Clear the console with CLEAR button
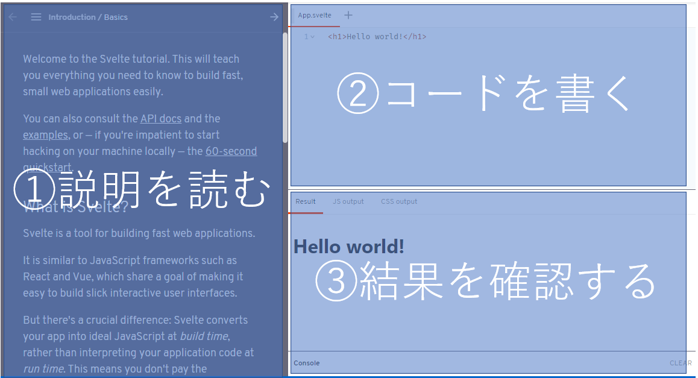This screenshot has width=698, height=378. click(681, 364)
